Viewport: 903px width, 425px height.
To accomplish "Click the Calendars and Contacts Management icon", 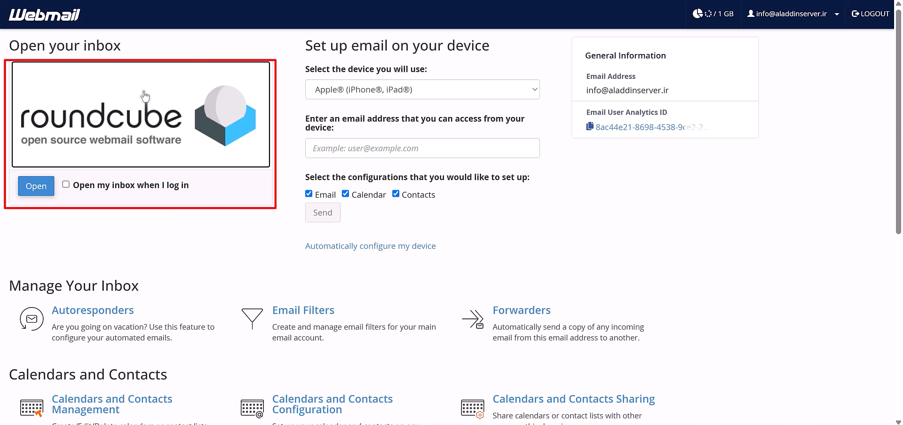I will pos(32,408).
